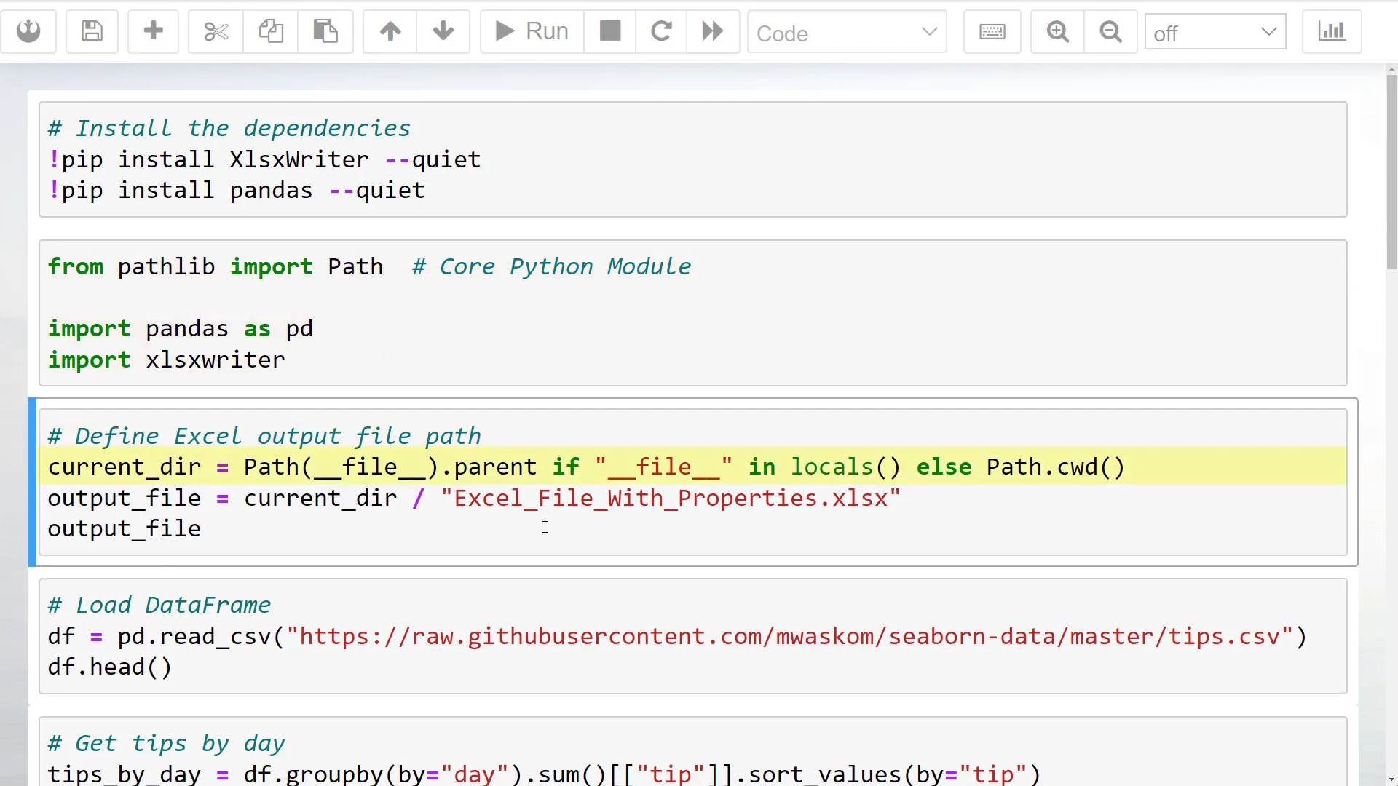Click the power/download icon in toolbar

(x=28, y=31)
